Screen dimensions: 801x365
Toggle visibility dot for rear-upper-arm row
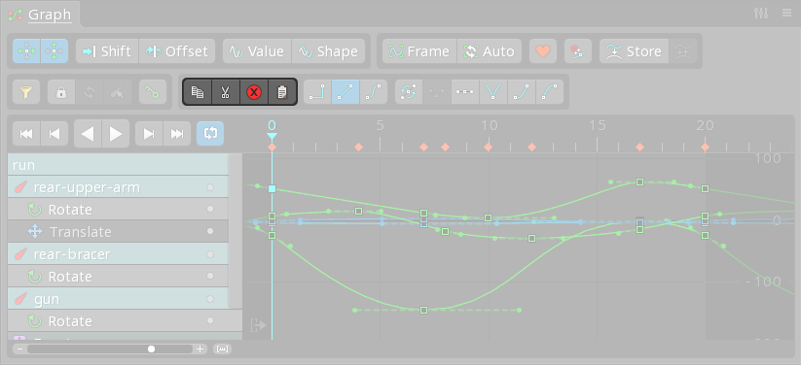click(210, 187)
